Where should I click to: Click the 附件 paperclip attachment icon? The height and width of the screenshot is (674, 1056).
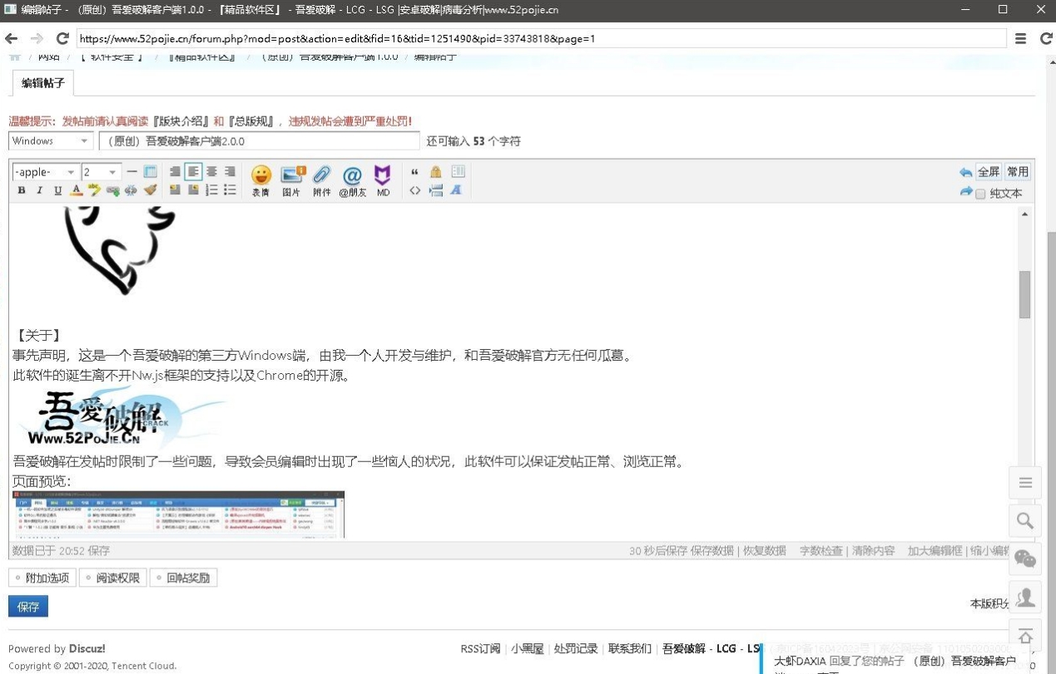pyautogui.click(x=322, y=176)
